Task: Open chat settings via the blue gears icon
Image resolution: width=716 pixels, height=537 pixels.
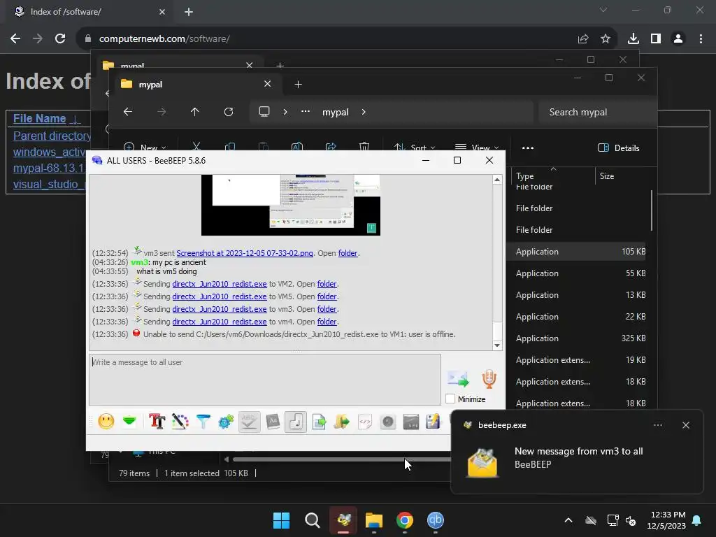Action: click(226, 421)
